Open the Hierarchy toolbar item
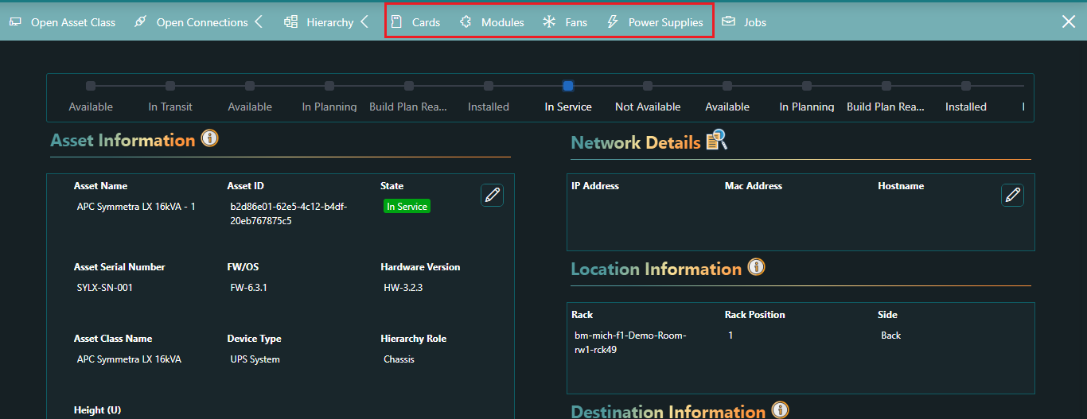The height and width of the screenshot is (419, 1087). coord(320,22)
